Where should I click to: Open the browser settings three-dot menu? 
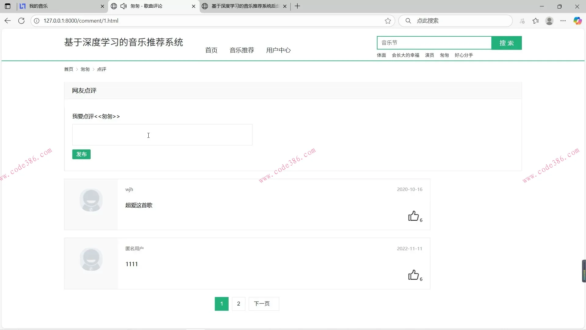[563, 21]
